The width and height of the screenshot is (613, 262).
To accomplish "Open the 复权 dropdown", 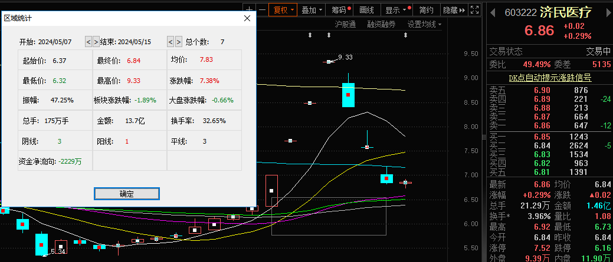I will pos(283,9).
